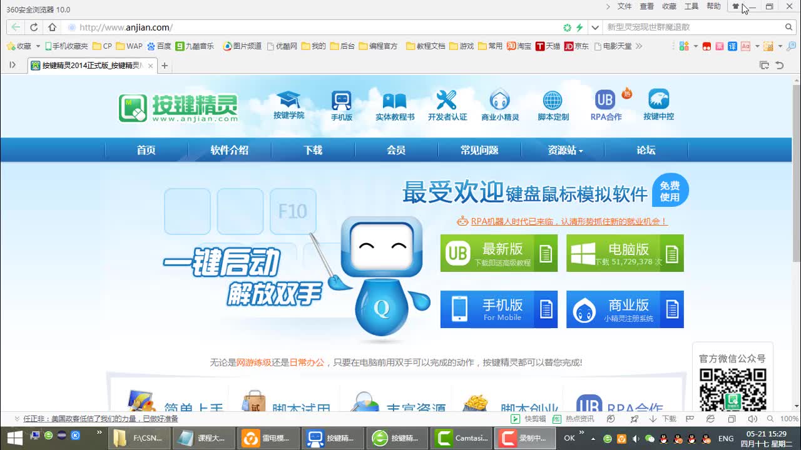Viewport: 801px width, 450px height.
Task: Click the 100% zoom level
Action: click(789, 419)
